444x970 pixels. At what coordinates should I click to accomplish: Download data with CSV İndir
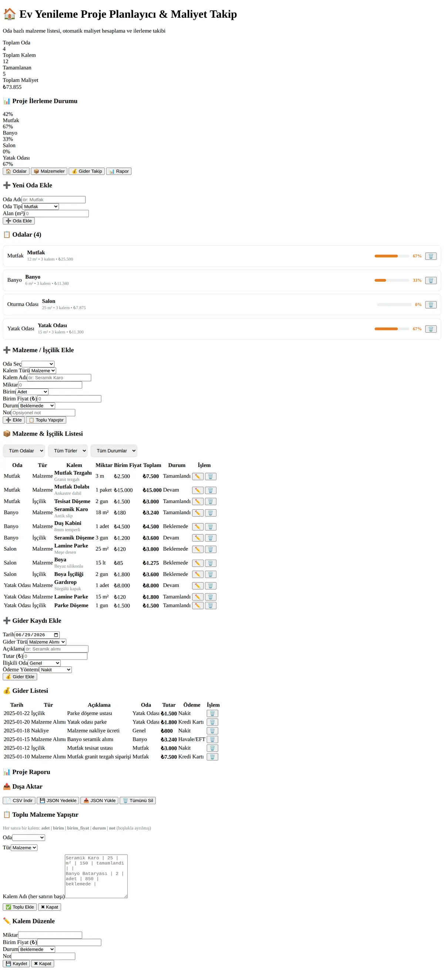(x=19, y=800)
